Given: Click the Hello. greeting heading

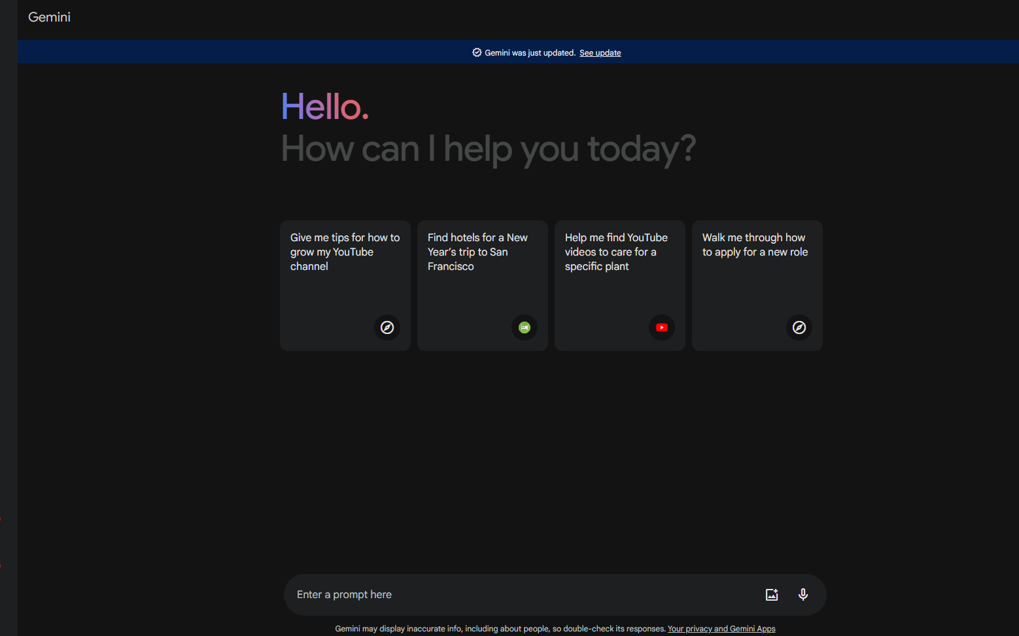Looking at the screenshot, I should [325, 107].
